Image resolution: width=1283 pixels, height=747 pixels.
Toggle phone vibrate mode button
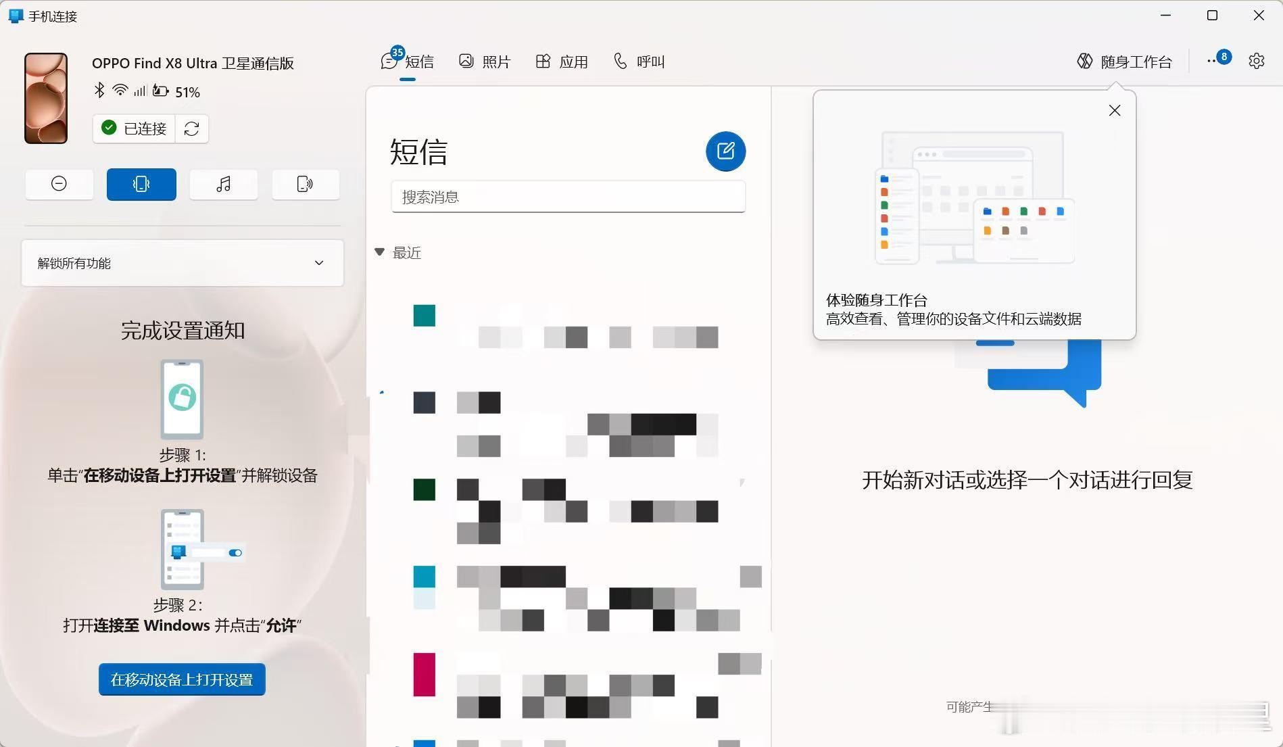click(141, 184)
